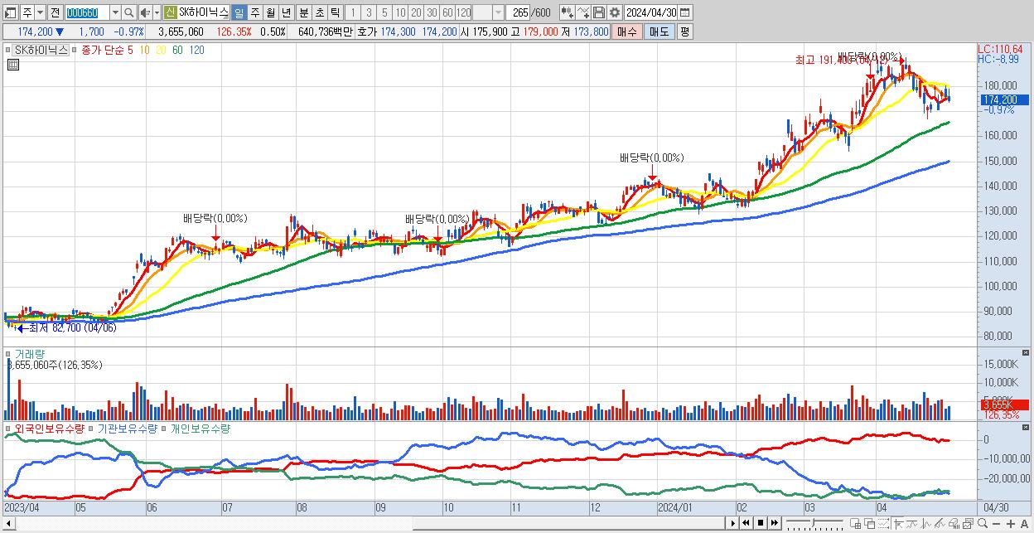Click the 신 indicator button

coord(170,12)
